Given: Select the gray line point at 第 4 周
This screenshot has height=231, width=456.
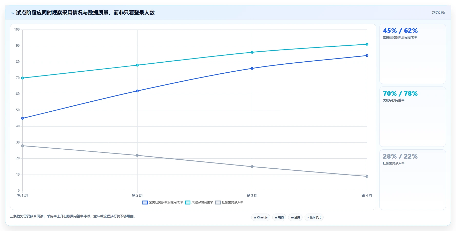Looking at the screenshot, I should (x=367, y=176).
